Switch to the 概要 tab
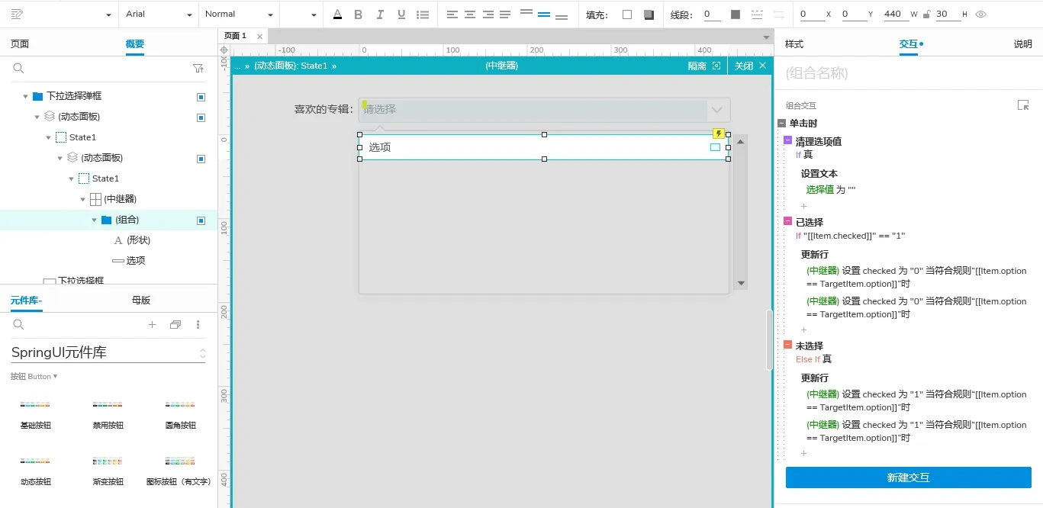1043x508 pixels. tap(135, 44)
